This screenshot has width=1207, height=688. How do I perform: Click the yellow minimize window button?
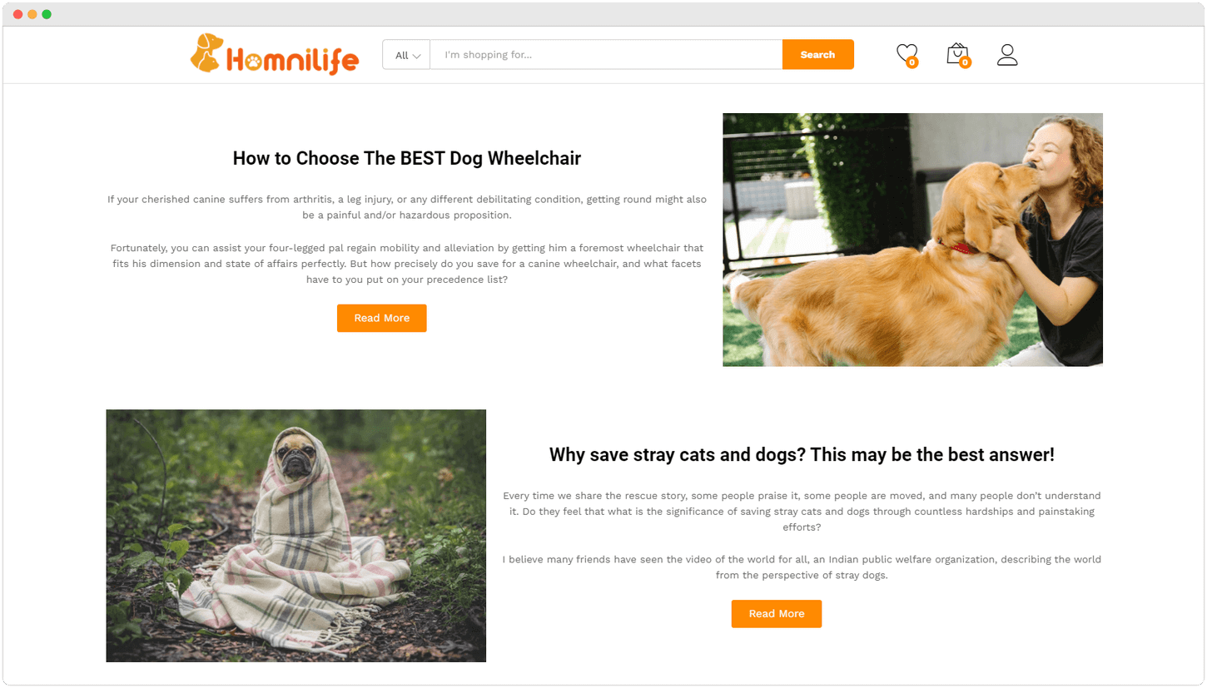click(32, 14)
